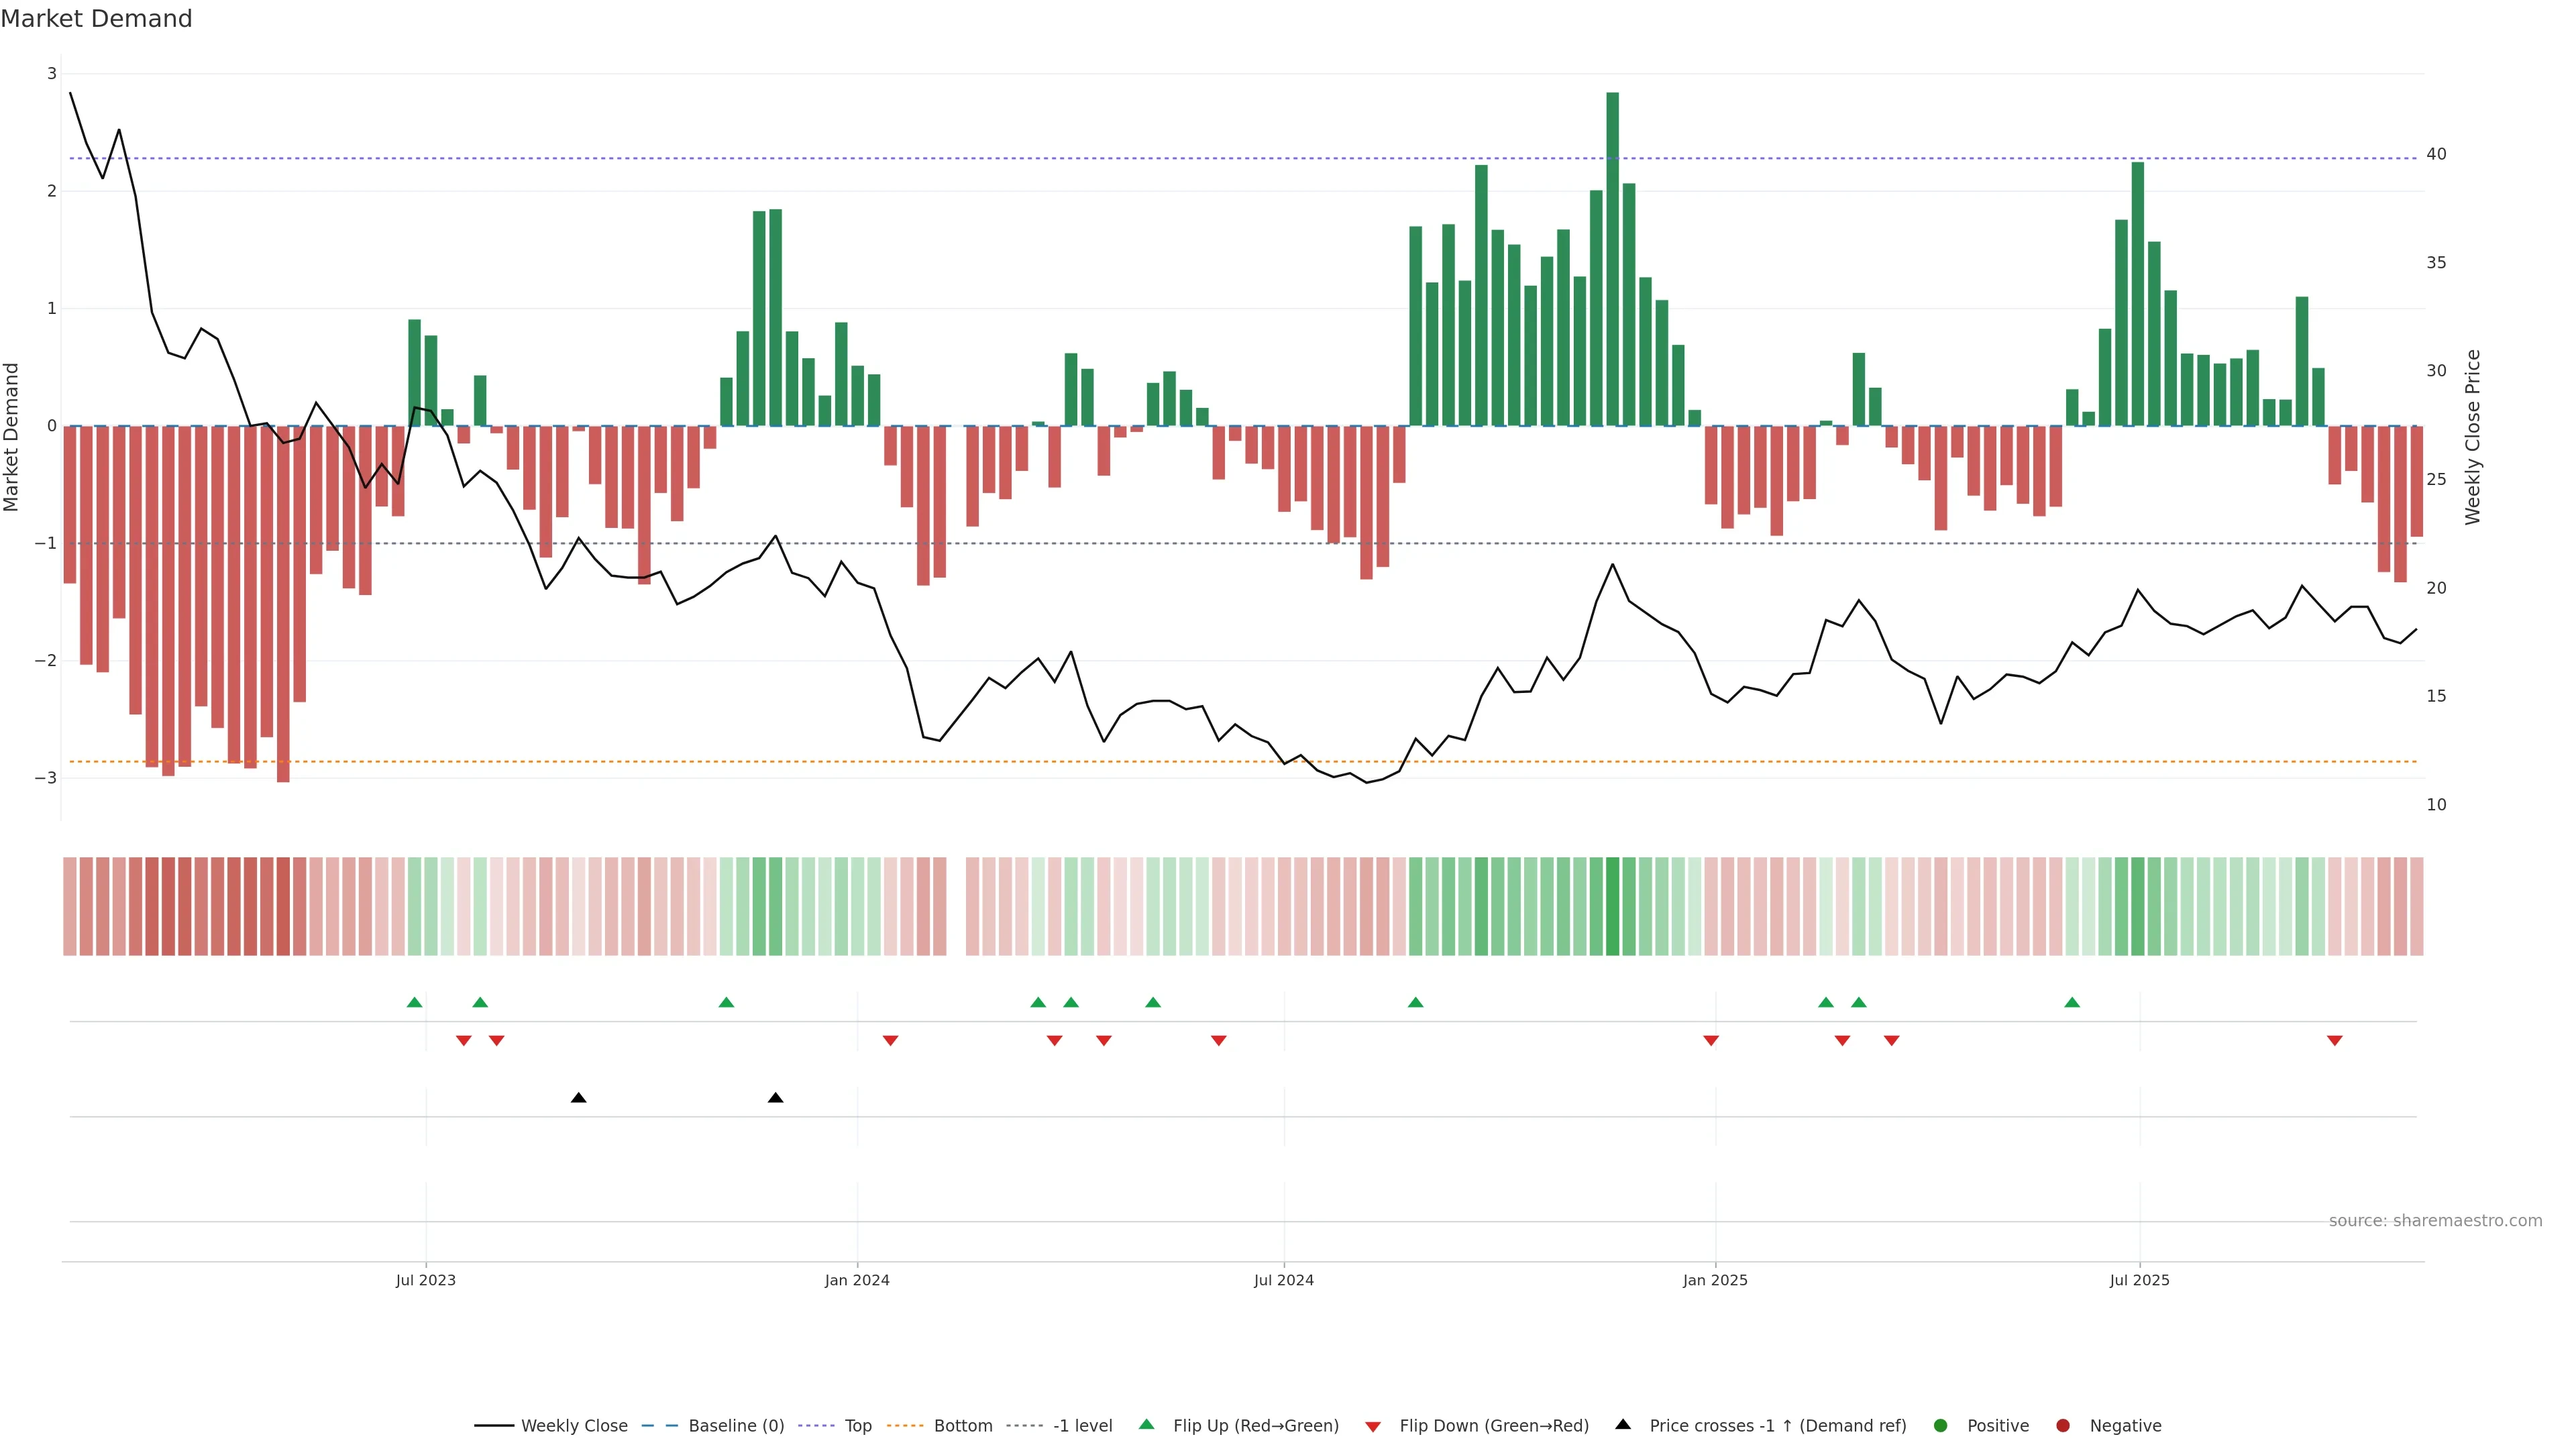The width and height of the screenshot is (2576, 1449).
Task: Click the Jul 2025 x-axis label
Action: [x=2139, y=1280]
